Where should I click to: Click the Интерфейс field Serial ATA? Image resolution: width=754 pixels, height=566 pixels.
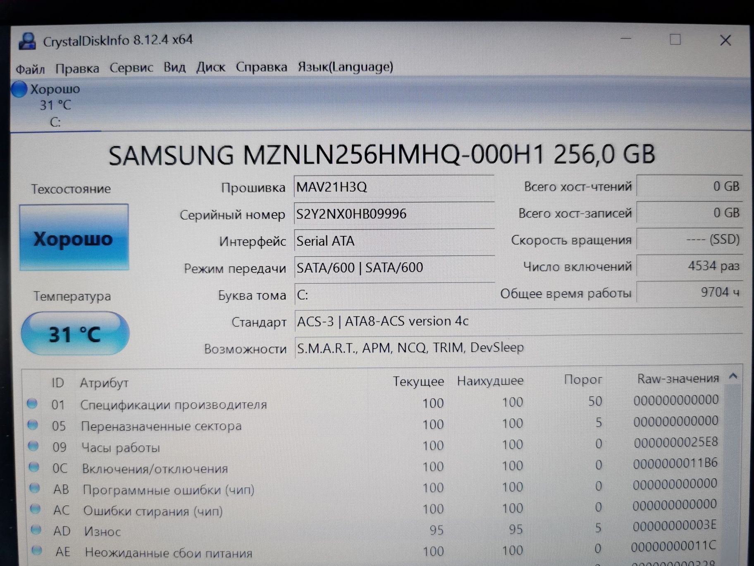point(394,241)
